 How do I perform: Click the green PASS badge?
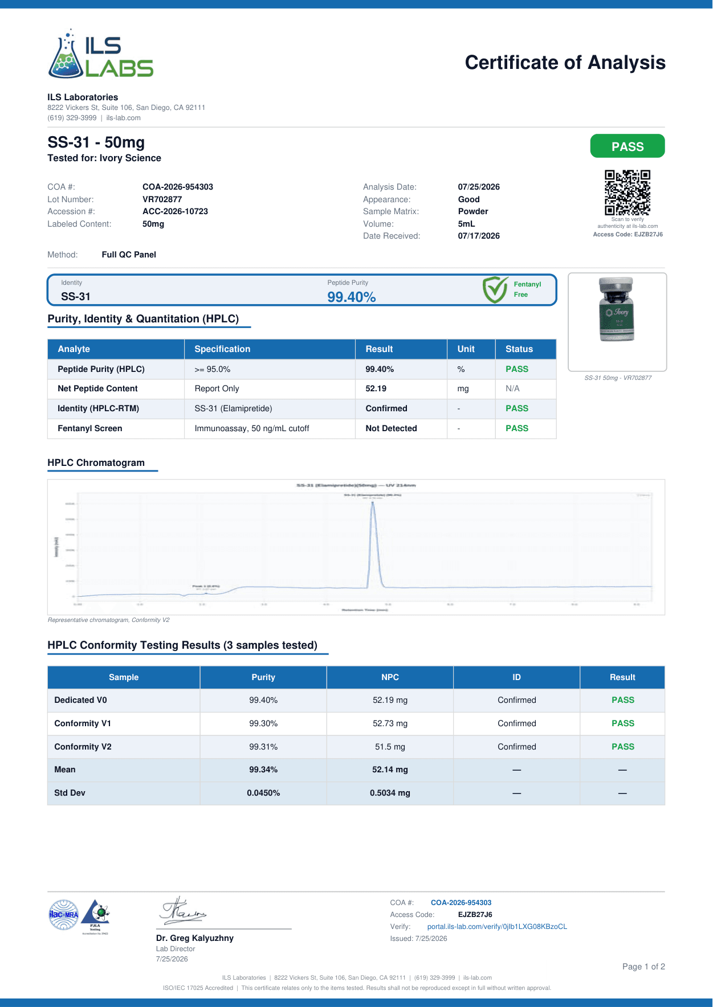(628, 146)
